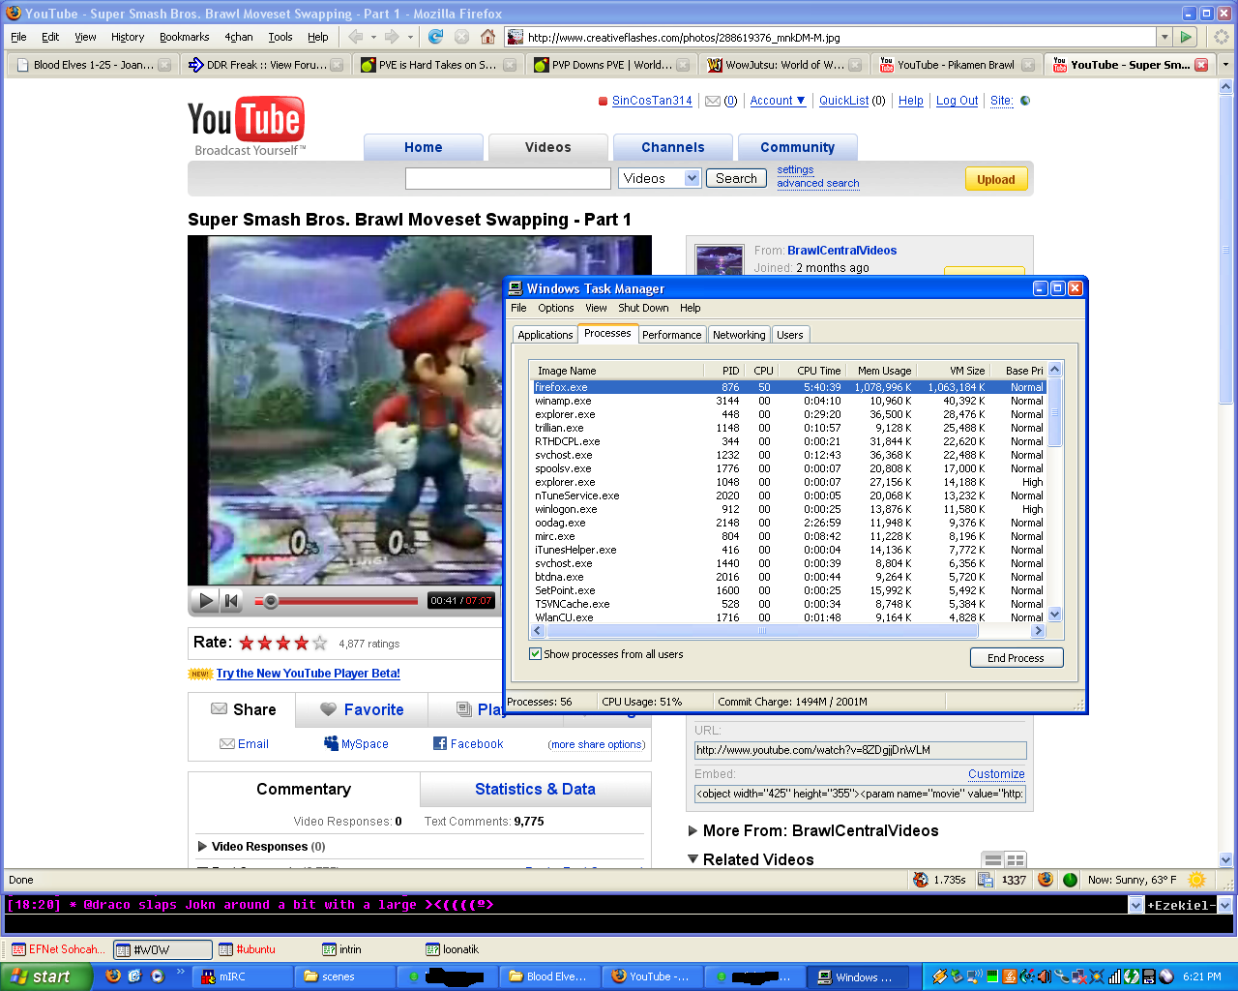Expand the Video Responses section
The height and width of the screenshot is (991, 1238).
point(203,846)
